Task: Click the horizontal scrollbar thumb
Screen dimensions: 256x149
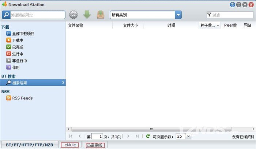Action: coord(151,129)
